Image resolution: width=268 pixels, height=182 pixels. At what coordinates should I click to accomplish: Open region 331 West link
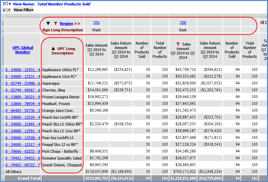pyautogui.click(x=97, y=23)
